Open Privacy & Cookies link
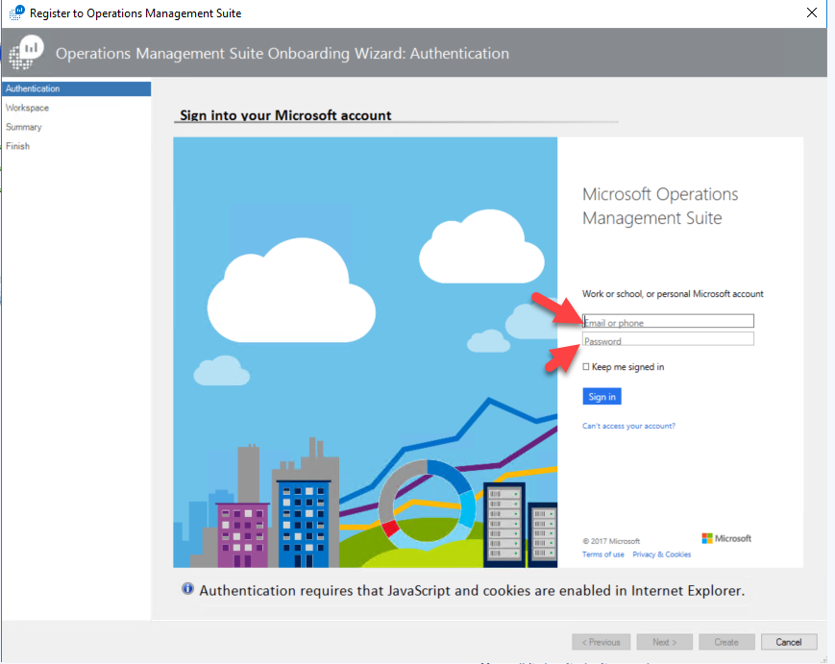The image size is (835, 664). coord(661,554)
